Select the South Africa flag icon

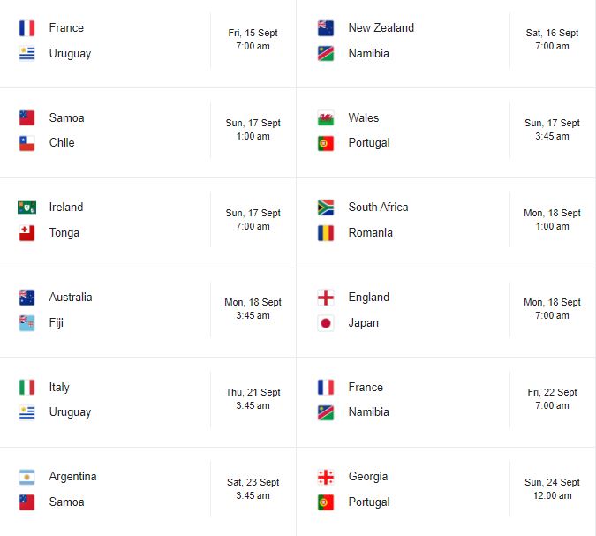[x=326, y=208]
